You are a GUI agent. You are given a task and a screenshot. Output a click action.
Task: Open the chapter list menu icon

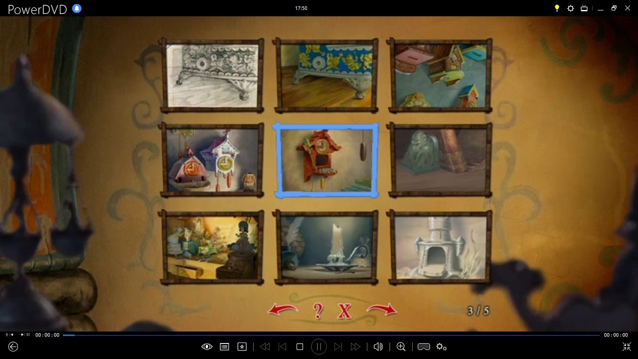[224, 347]
